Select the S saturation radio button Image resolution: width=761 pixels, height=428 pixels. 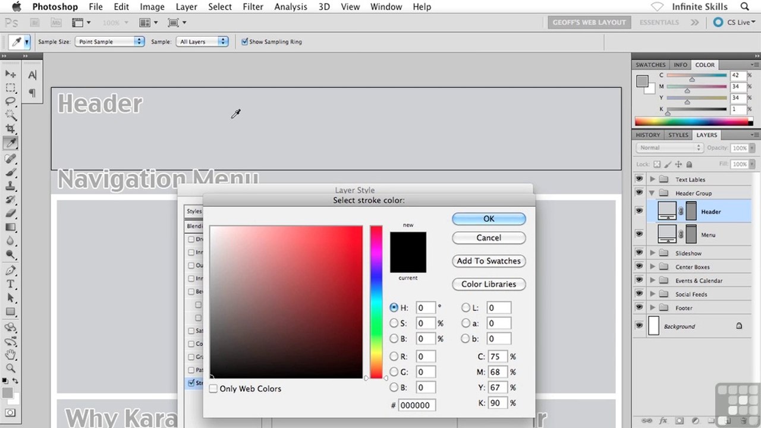click(394, 323)
